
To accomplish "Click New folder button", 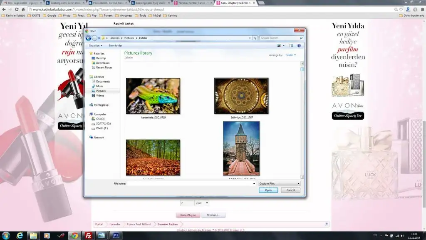I will (x=116, y=46).
